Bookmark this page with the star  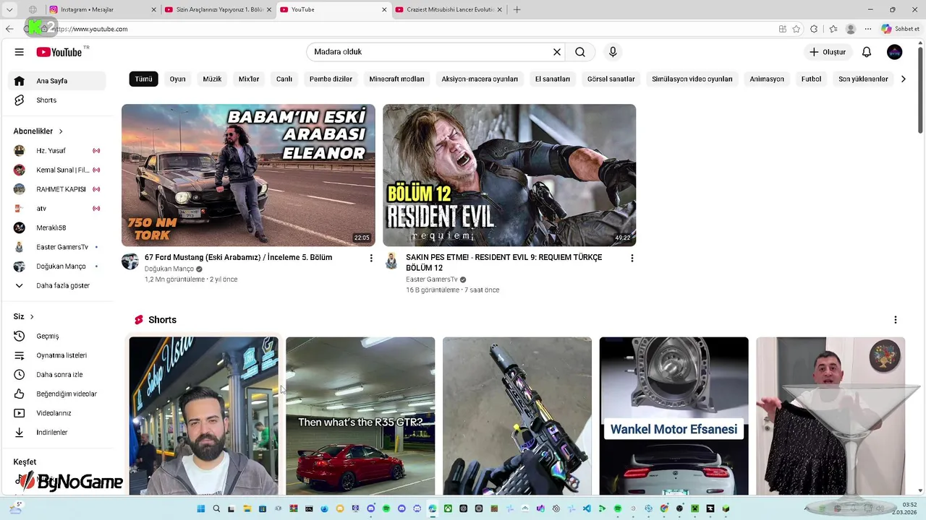(x=797, y=29)
